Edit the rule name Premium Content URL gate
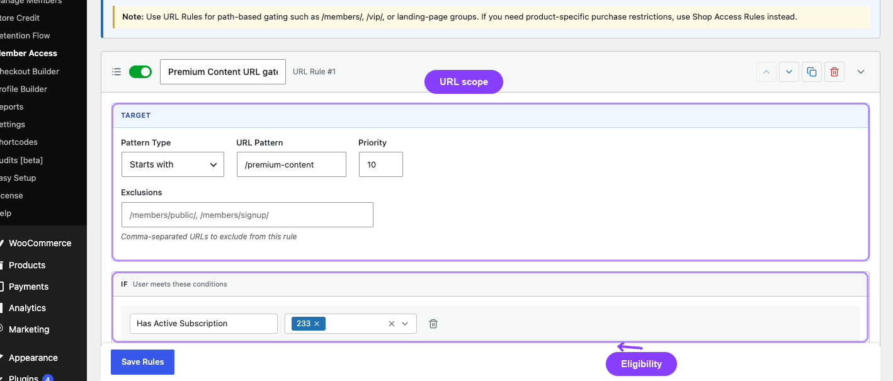Viewport: 893px width, 381px height. tap(223, 72)
